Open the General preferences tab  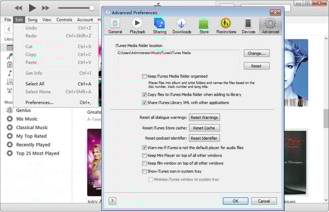click(x=115, y=26)
